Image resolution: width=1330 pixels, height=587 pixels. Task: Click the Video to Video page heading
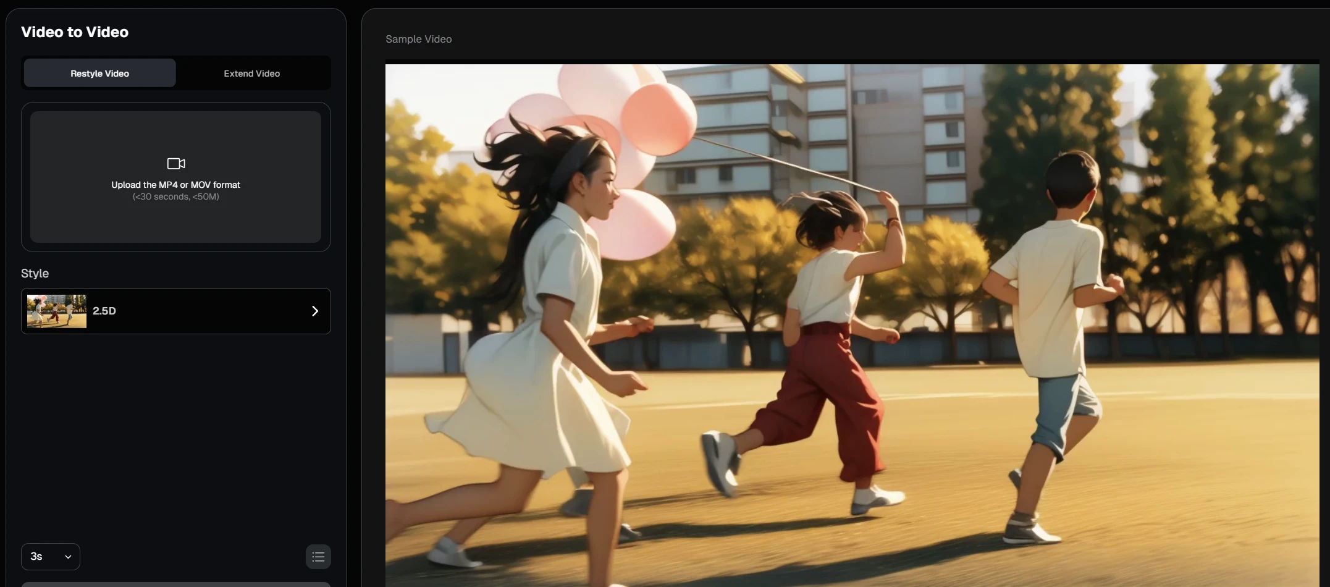75,32
